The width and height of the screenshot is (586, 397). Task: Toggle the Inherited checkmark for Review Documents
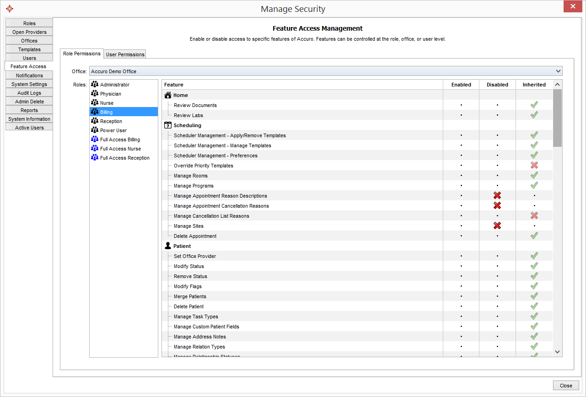pos(534,105)
